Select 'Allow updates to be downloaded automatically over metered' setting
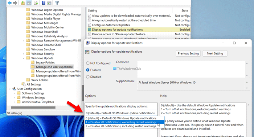The width and height of the screenshot is (254, 137). click(131, 16)
